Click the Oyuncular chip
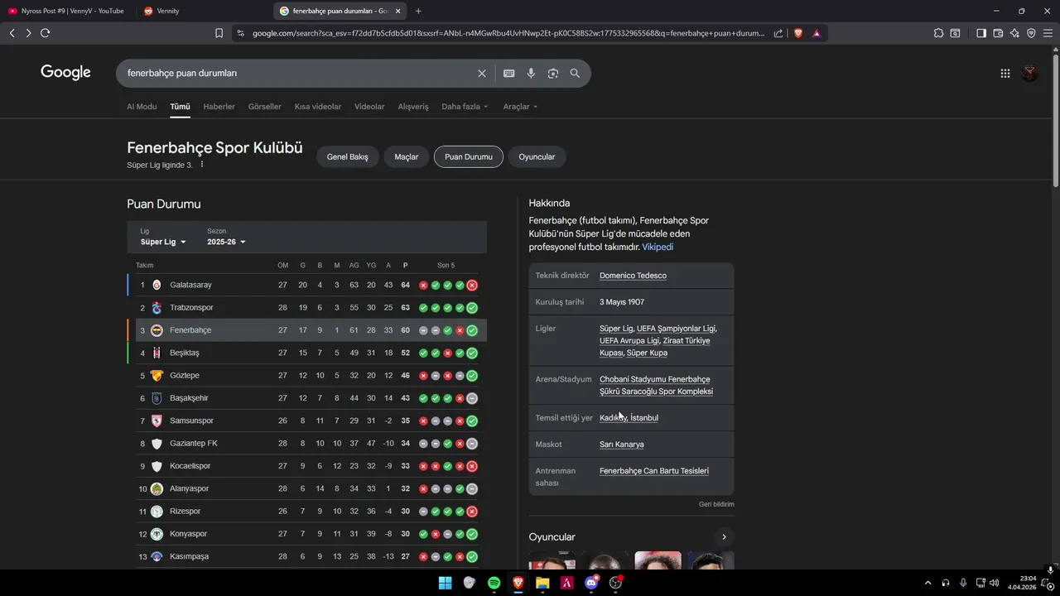 point(537,156)
